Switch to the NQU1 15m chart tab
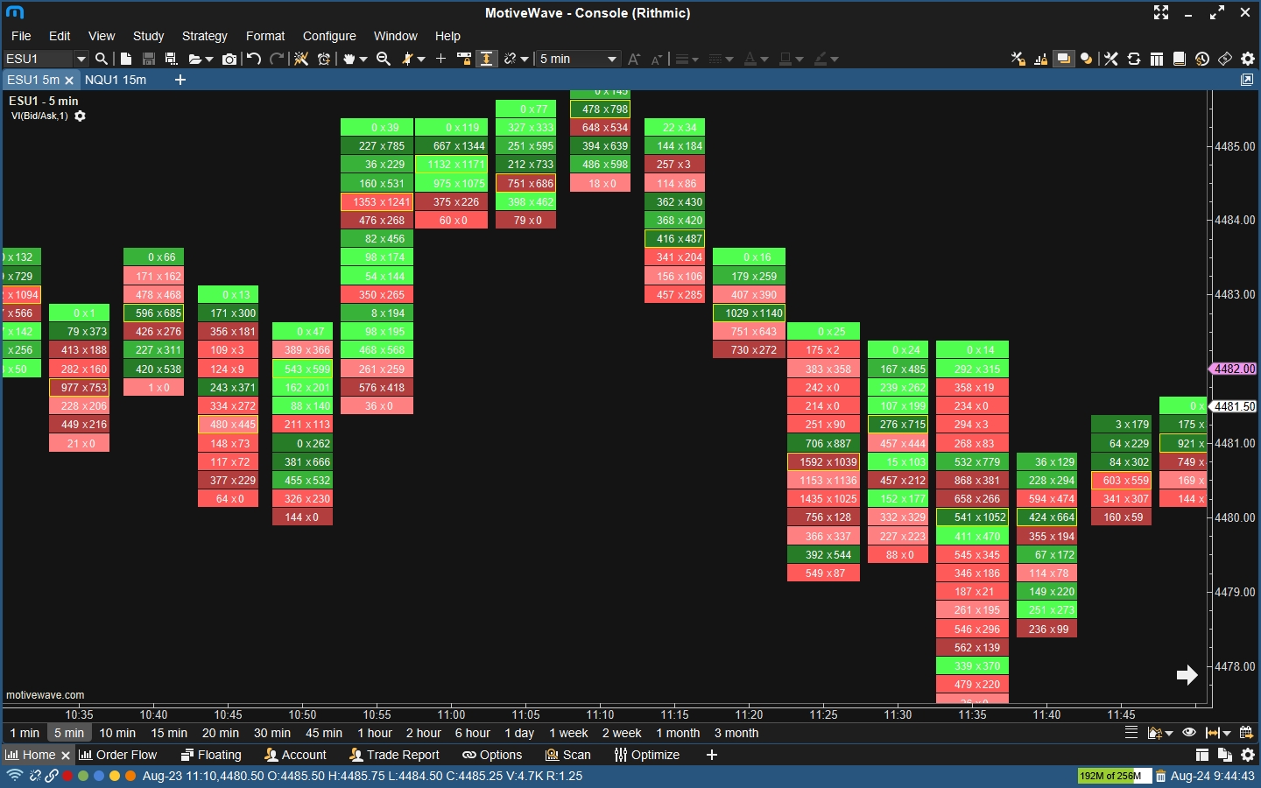The image size is (1261, 788). click(116, 80)
